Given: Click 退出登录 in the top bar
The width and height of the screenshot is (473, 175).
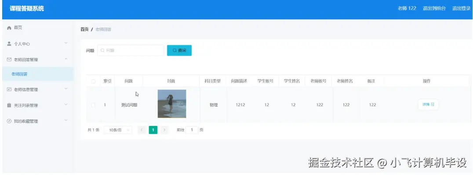Looking at the screenshot, I should coord(461,8).
